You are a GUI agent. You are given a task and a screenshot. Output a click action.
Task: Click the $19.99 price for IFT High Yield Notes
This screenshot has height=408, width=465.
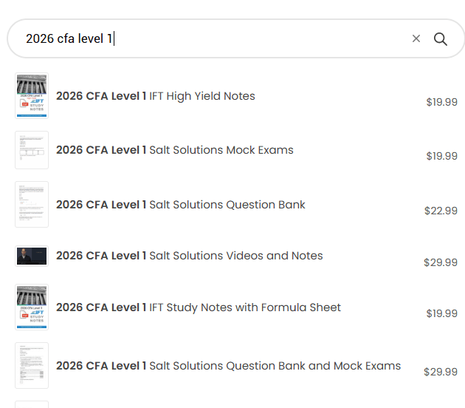pyautogui.click(x=441, y=103)
